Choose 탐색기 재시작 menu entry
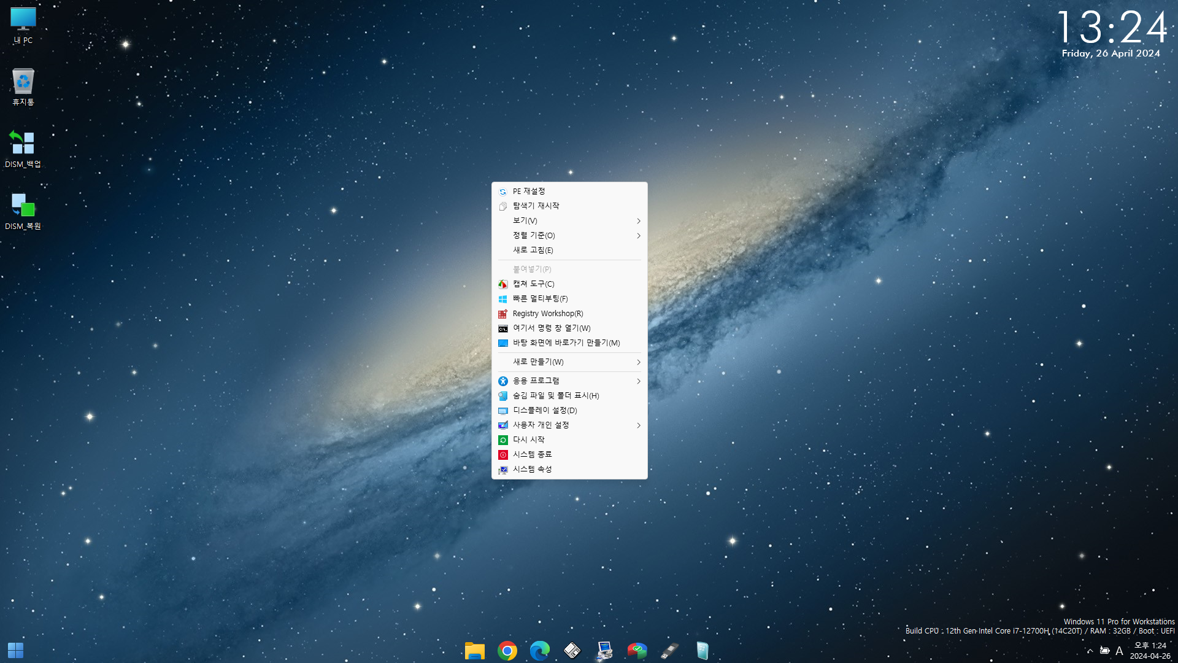 (x=569, y=206)
